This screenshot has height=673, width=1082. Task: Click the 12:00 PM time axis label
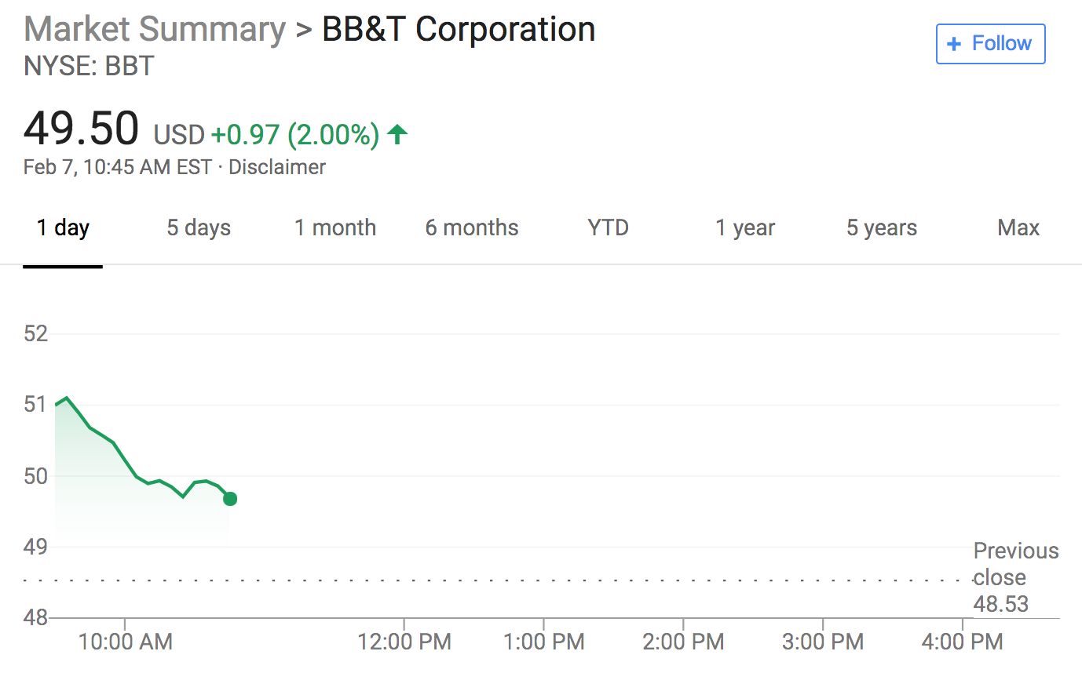click(x=404, y=642)
